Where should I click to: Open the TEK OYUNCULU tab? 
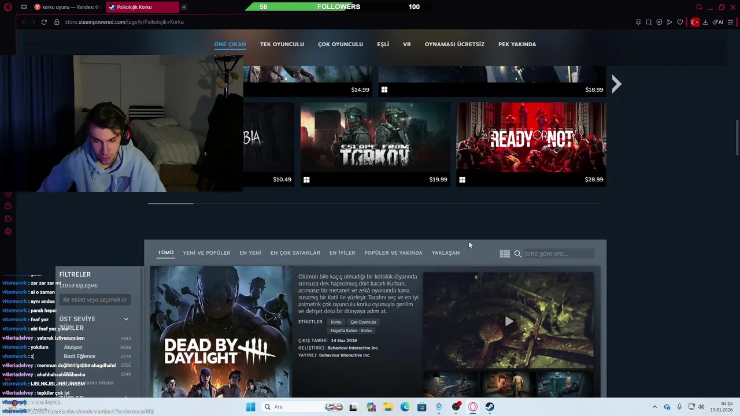(x=282, y=44)
